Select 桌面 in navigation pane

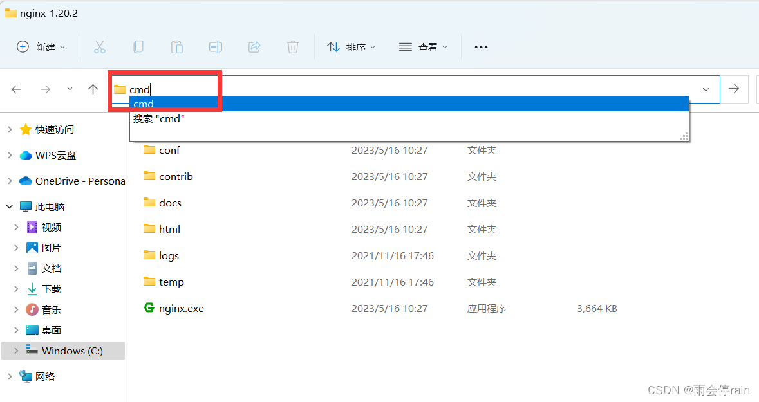[44, 330]
